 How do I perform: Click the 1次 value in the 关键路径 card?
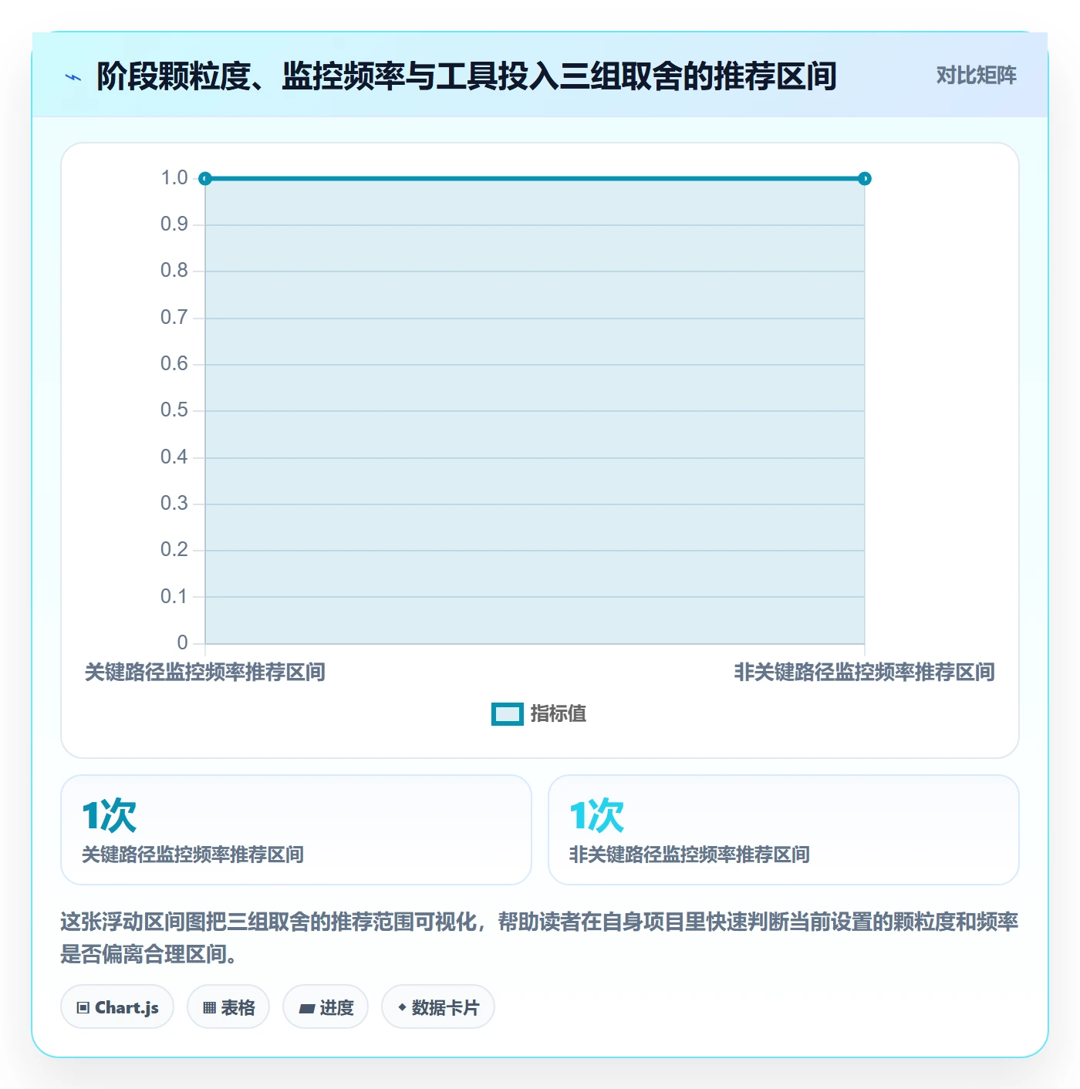[110, 816]
